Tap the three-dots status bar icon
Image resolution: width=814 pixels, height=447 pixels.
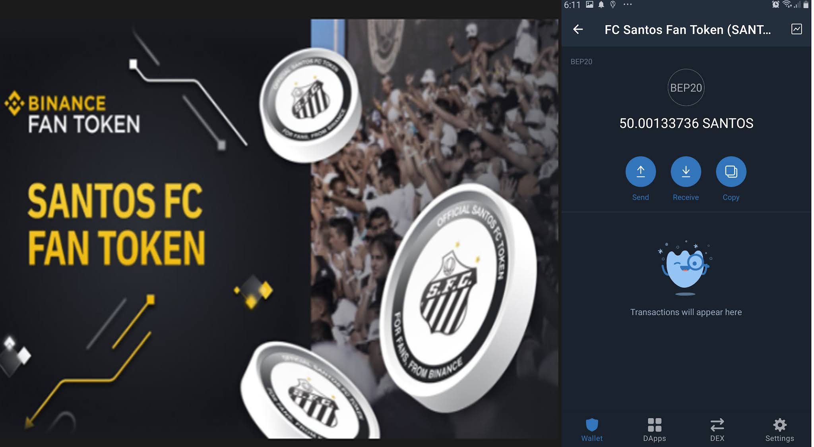point(628,4)
